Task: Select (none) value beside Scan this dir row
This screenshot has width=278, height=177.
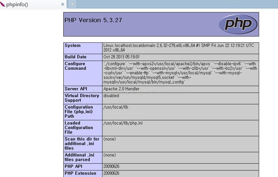Action: click(x=110, y=139)
